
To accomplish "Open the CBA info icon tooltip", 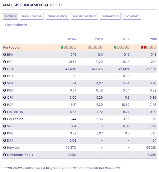I will click(4, 69).
